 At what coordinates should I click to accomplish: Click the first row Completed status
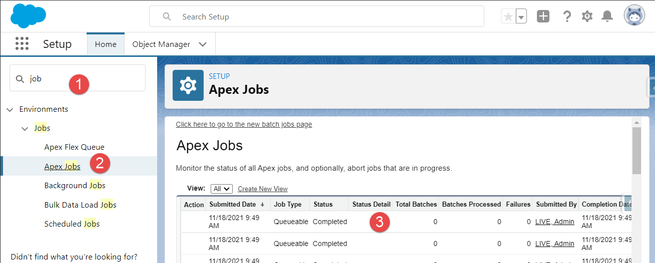[330, 222]
